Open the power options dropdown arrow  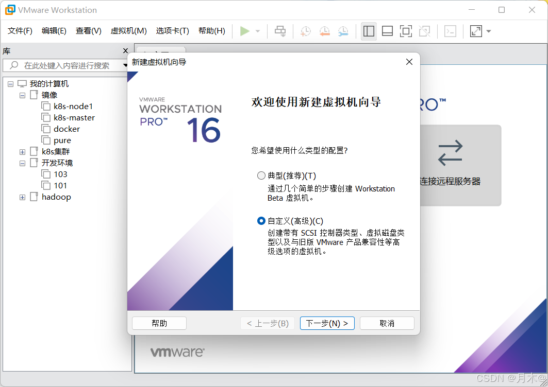click(x=258, y=31)
